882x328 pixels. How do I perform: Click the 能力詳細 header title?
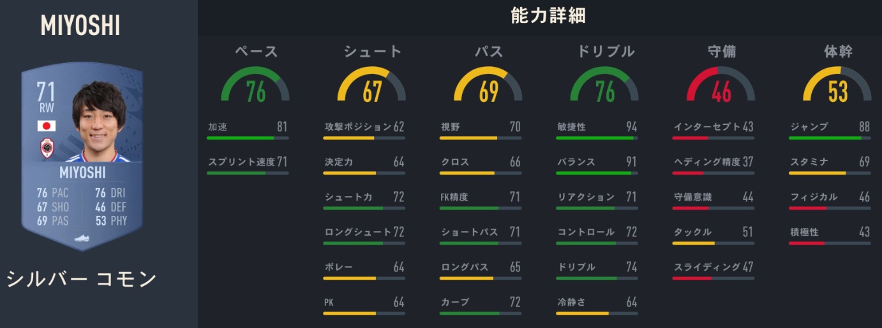(548, 17)
